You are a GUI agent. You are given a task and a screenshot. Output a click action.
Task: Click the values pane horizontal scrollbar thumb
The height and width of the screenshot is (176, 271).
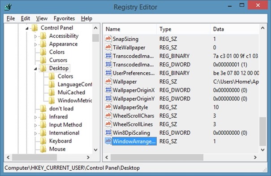tap(157, 157)
